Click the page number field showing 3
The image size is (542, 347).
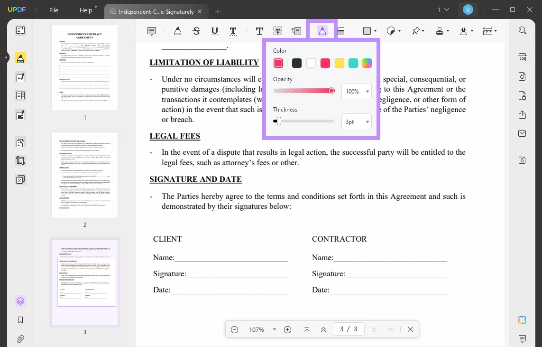(x=349, y=329)
